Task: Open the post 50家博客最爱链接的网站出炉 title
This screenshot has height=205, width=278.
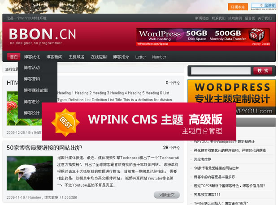Action: (x=44, y=148)
